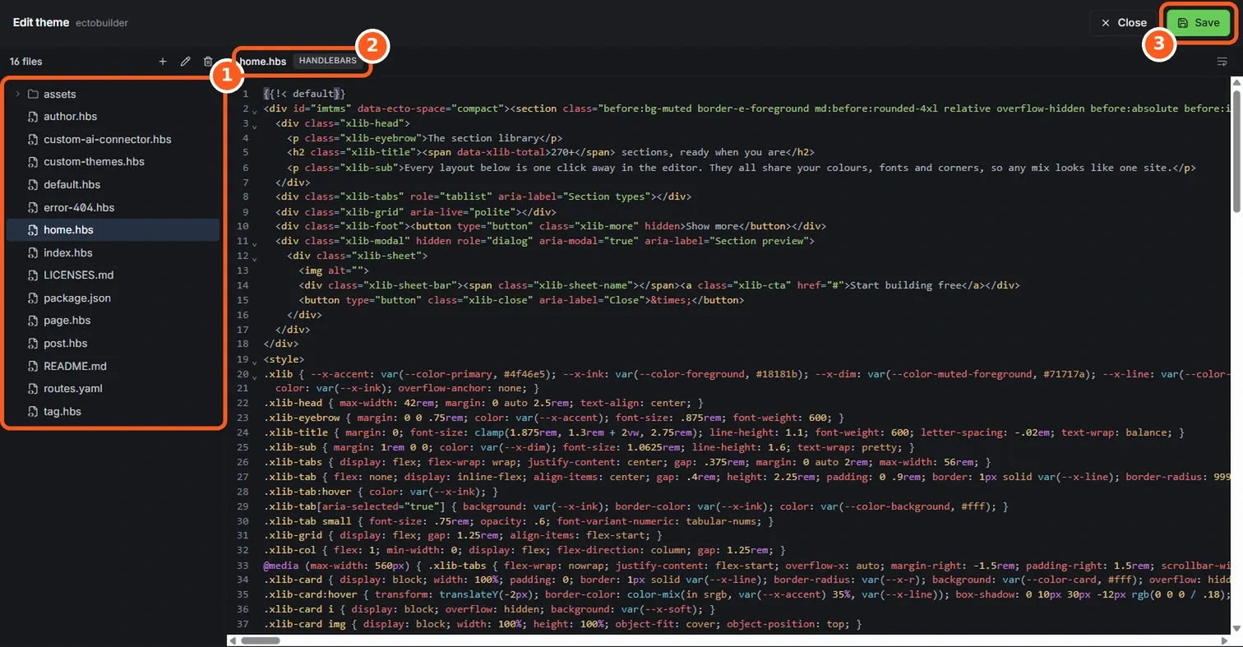Open tag.hbs file

pyautogui.click(x=113, y=411)
